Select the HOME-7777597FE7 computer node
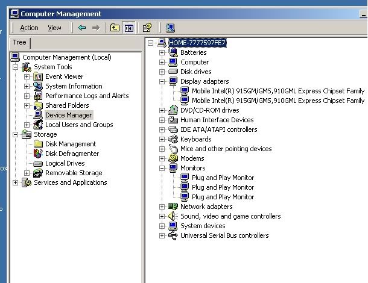 (x=197, y=43)
